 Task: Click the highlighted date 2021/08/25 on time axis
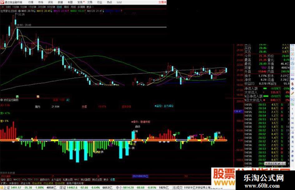tap(140, 176)
